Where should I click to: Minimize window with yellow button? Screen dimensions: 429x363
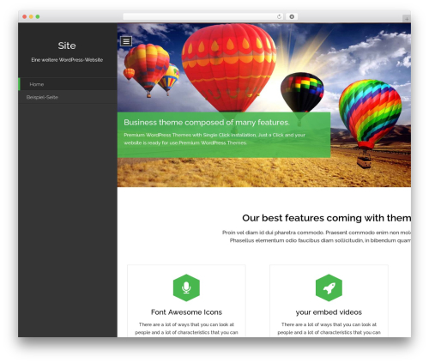pos(31,16)
